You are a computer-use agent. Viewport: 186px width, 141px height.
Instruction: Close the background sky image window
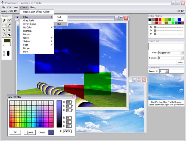(144, 80)
